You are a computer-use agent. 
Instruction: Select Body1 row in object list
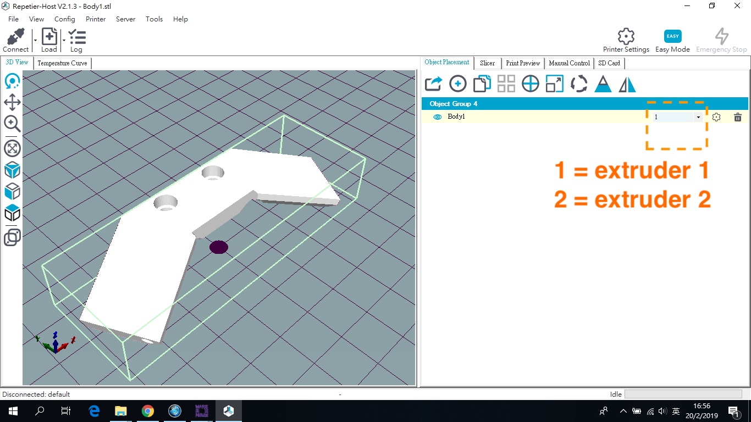coord(585,116)
